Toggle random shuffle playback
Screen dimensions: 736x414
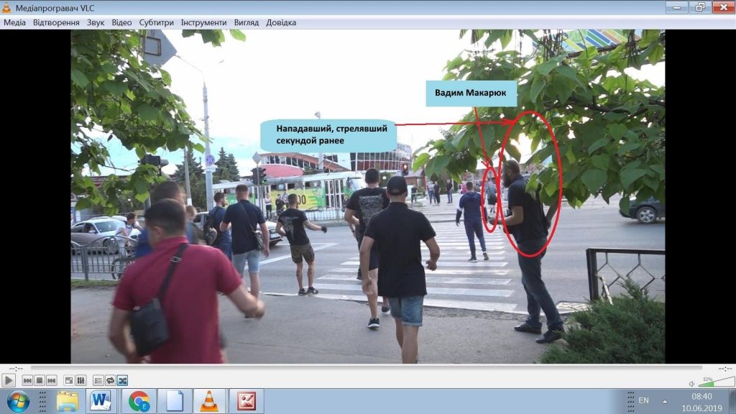click(x=123, y=380)
